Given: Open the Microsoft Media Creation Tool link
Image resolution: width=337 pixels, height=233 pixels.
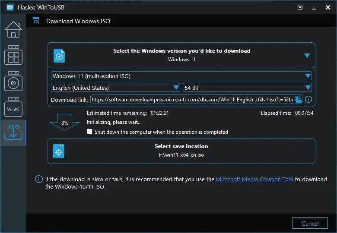Looking at the screenshot, I should 254,179.
